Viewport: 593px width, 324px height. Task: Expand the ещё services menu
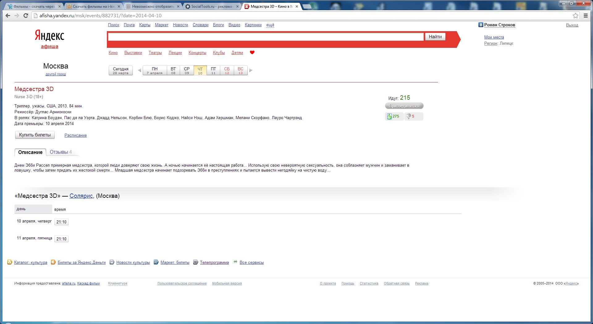click(x=270, y=25)
